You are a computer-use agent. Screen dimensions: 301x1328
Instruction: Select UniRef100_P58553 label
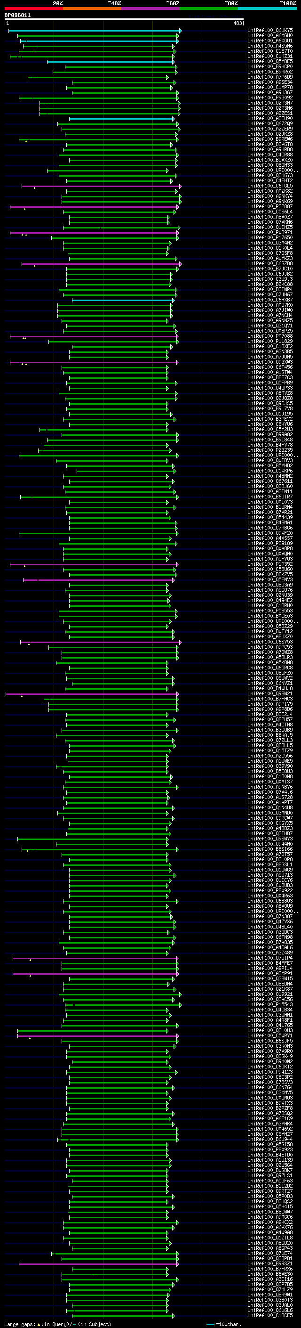(x=270, y=611)
